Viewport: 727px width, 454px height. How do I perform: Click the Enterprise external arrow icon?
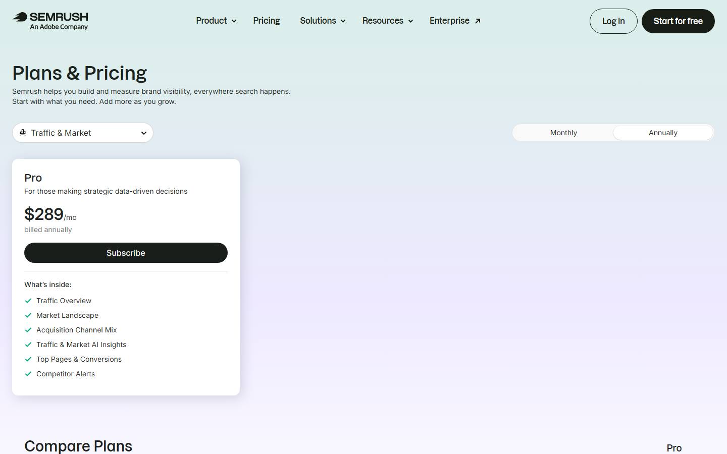pos(478,21)
